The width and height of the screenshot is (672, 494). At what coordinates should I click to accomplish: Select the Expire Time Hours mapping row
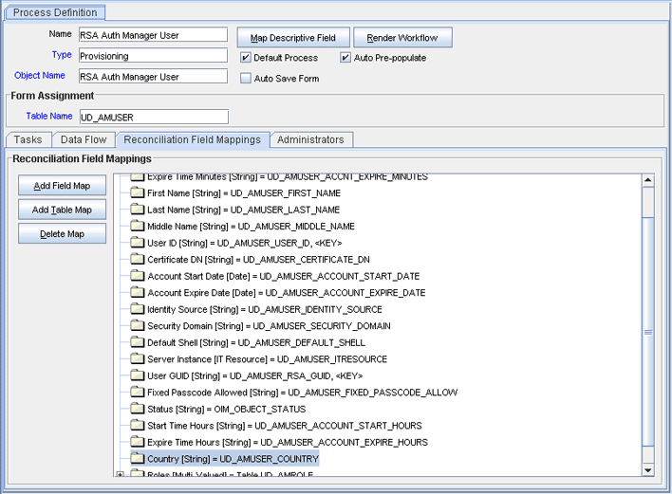tap(279, 442)
